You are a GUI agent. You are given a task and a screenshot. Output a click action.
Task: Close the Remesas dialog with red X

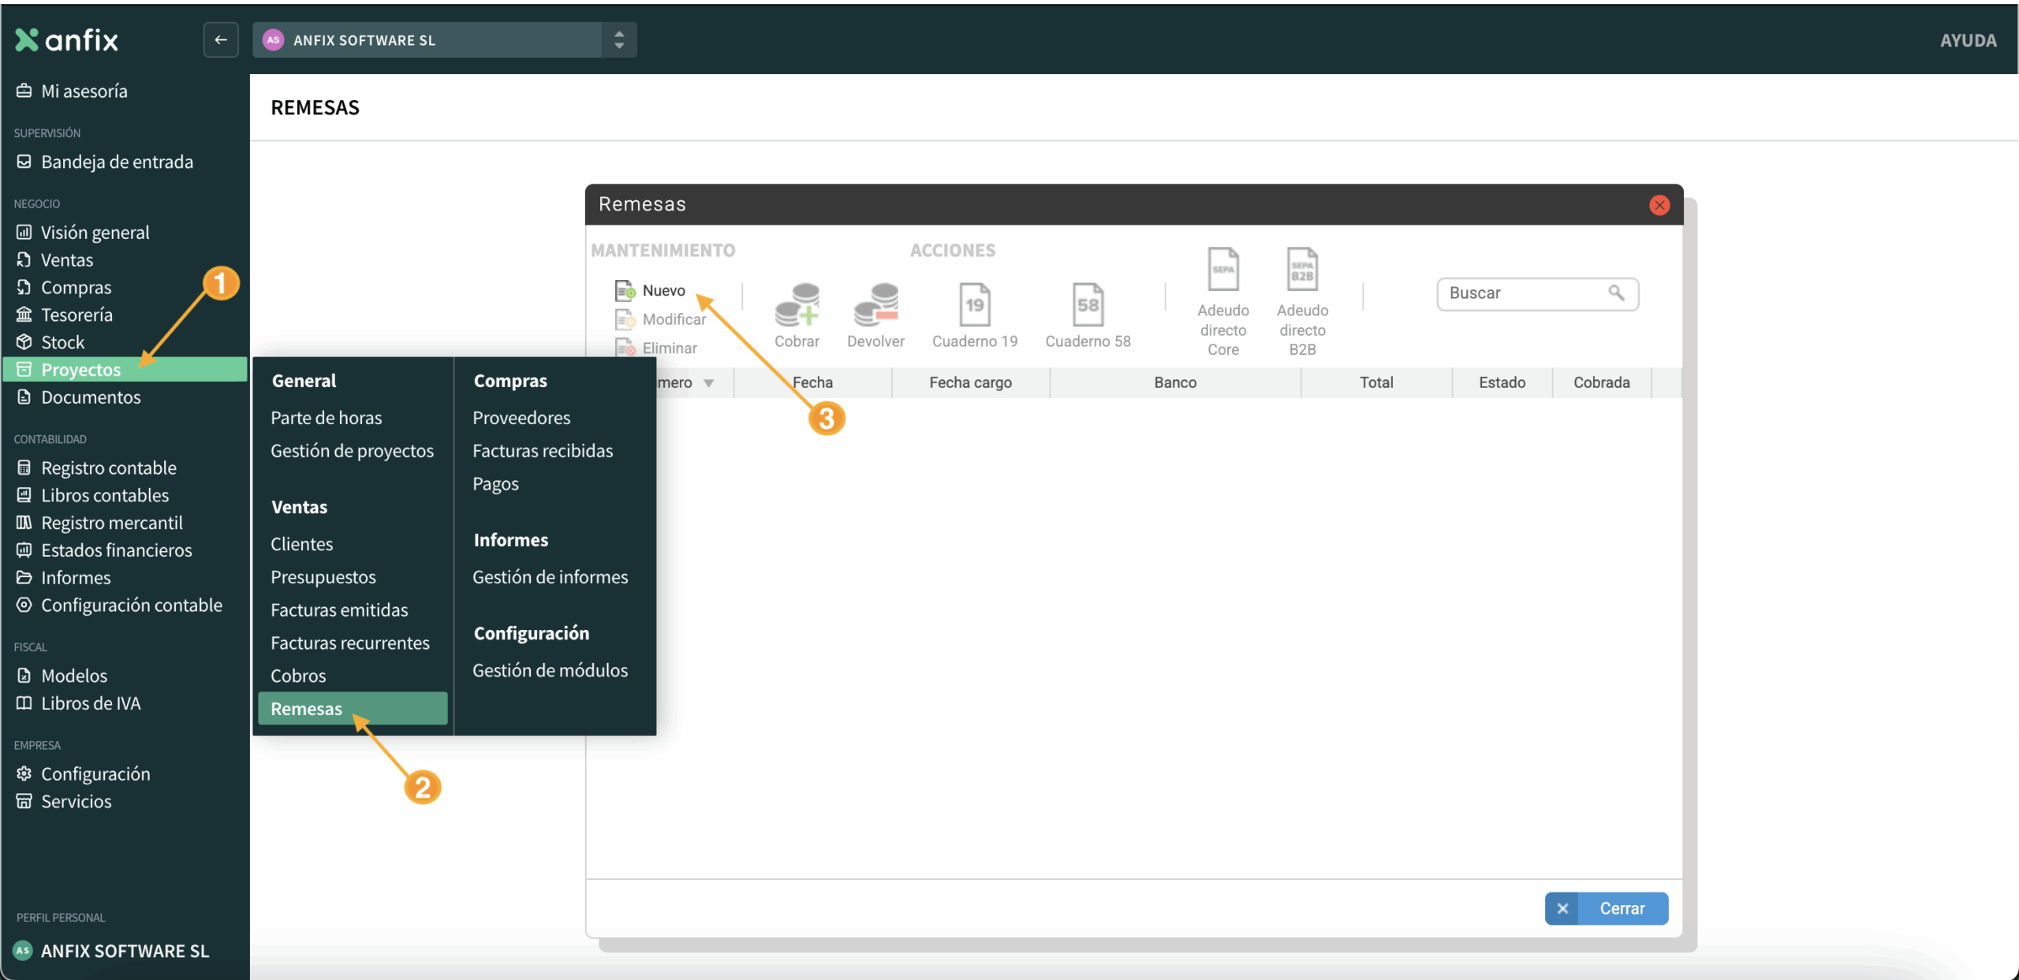coord(1659,205)
